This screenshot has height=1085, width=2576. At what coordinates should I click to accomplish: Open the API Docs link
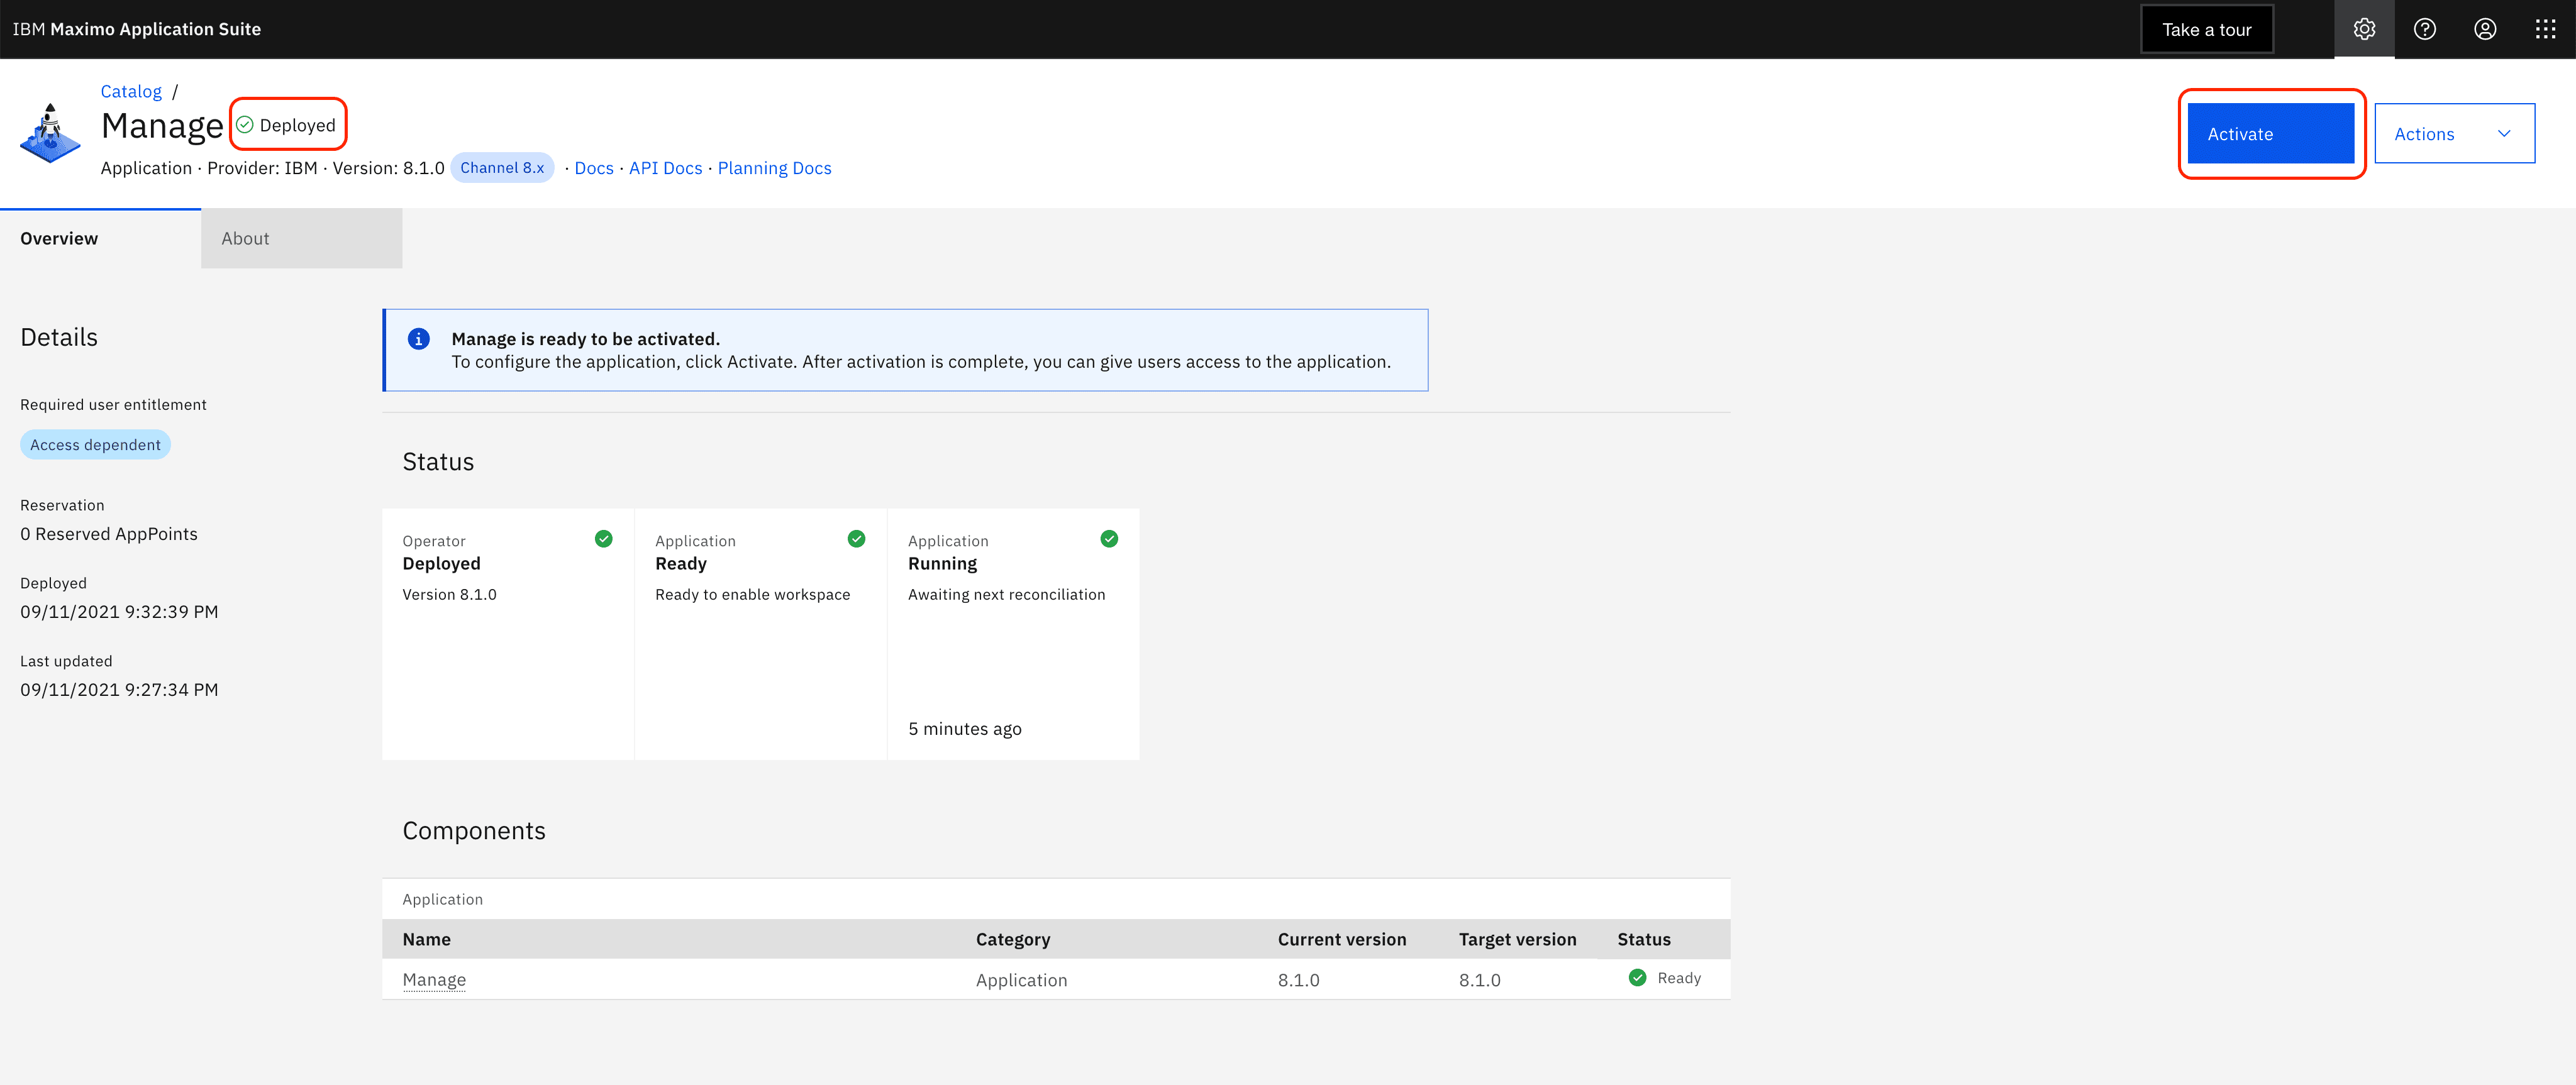666,168
